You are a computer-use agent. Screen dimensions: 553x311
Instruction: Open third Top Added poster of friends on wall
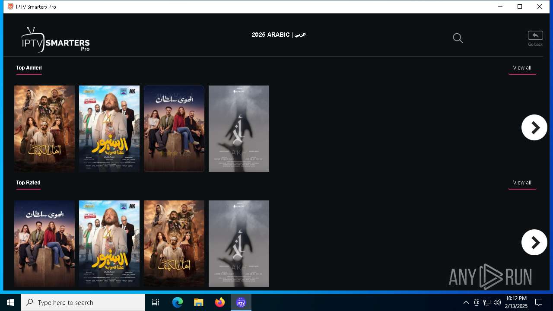174,129
